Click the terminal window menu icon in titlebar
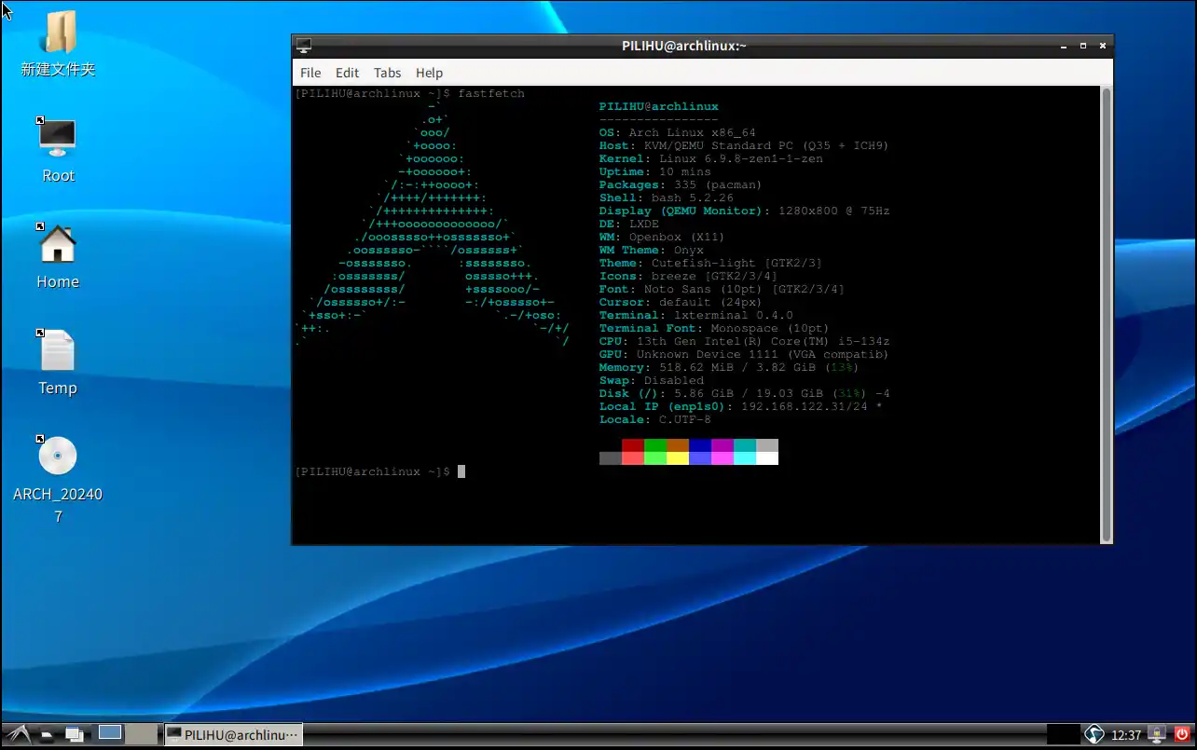Screen dimensions: 1197x750 coord(304,46)
